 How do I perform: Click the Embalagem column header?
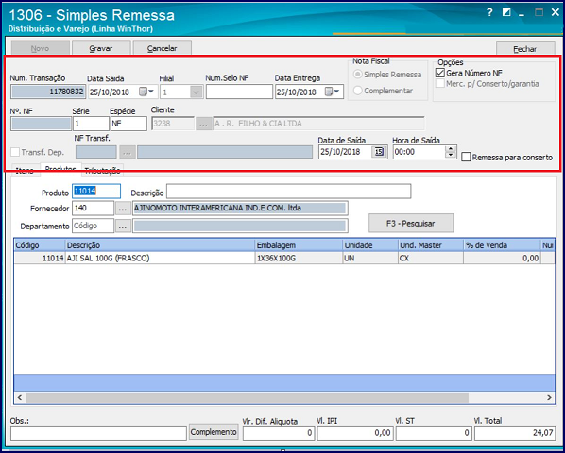(x=299, y=245)
